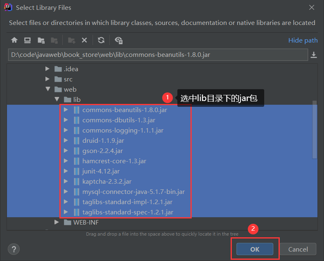Expand the src folder

tap(48, 79)
